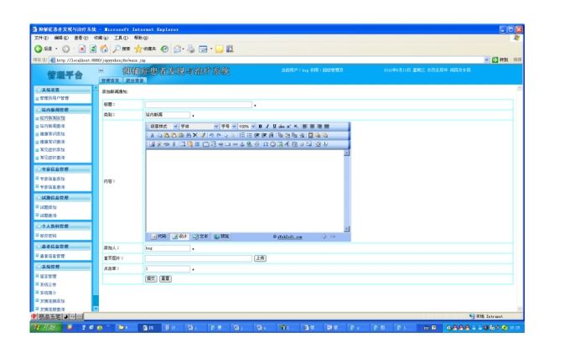
Task: Open the font size 字号 dropdown
Action: [x=228, y=127]
